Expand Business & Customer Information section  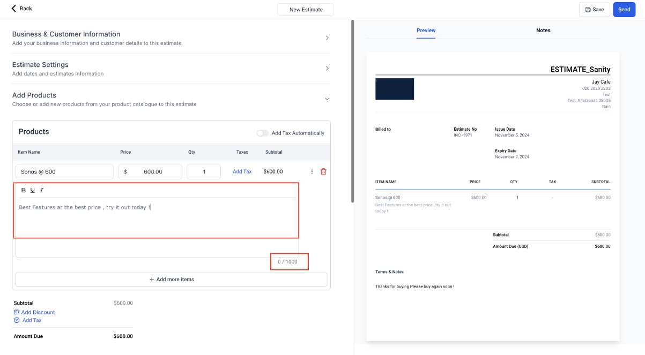coord(327,38)
